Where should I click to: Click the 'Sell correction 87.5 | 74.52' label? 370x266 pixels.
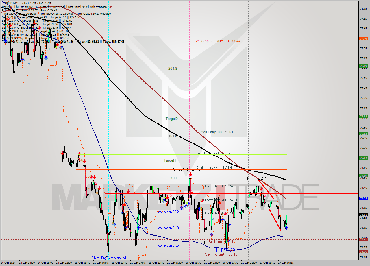(219, 186)
